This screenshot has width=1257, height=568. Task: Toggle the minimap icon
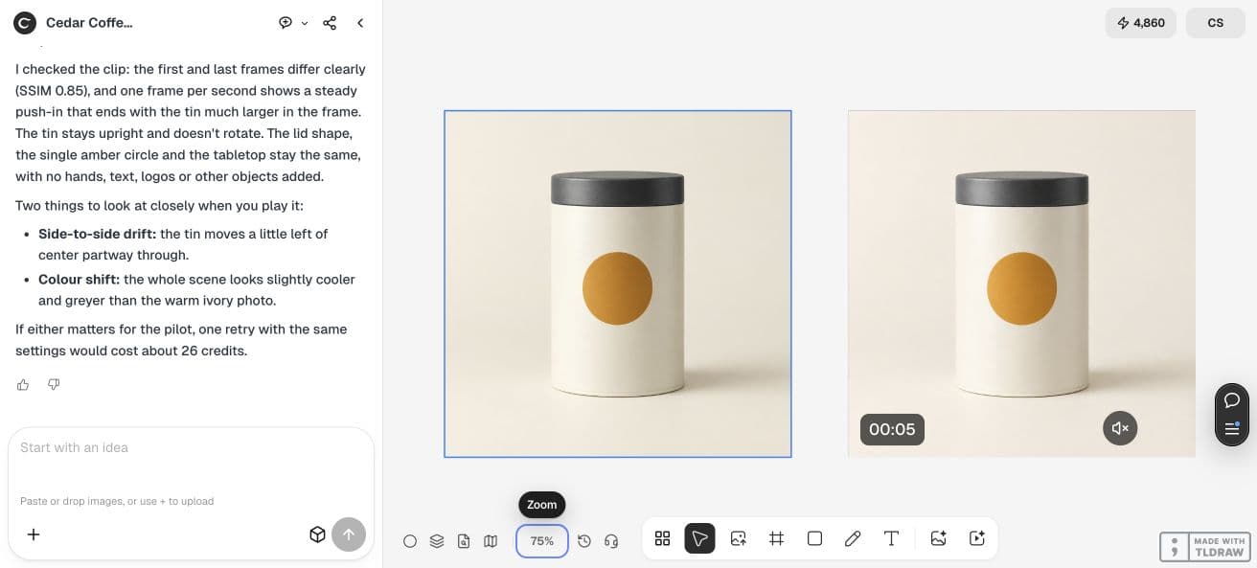point(491,541)
